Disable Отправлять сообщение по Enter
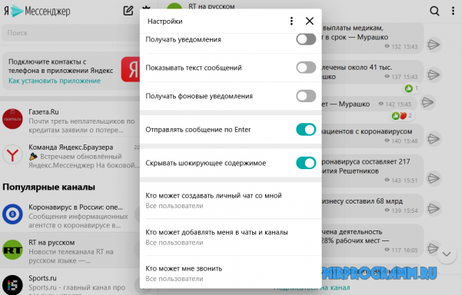The image size is (461, 295). point(306,130)
